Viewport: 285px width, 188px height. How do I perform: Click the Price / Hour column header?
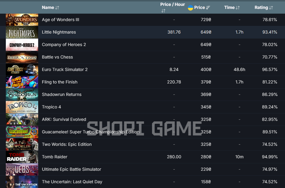(x=173, y=4)
